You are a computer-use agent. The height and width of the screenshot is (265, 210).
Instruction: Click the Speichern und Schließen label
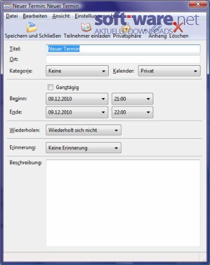point(33,36)
